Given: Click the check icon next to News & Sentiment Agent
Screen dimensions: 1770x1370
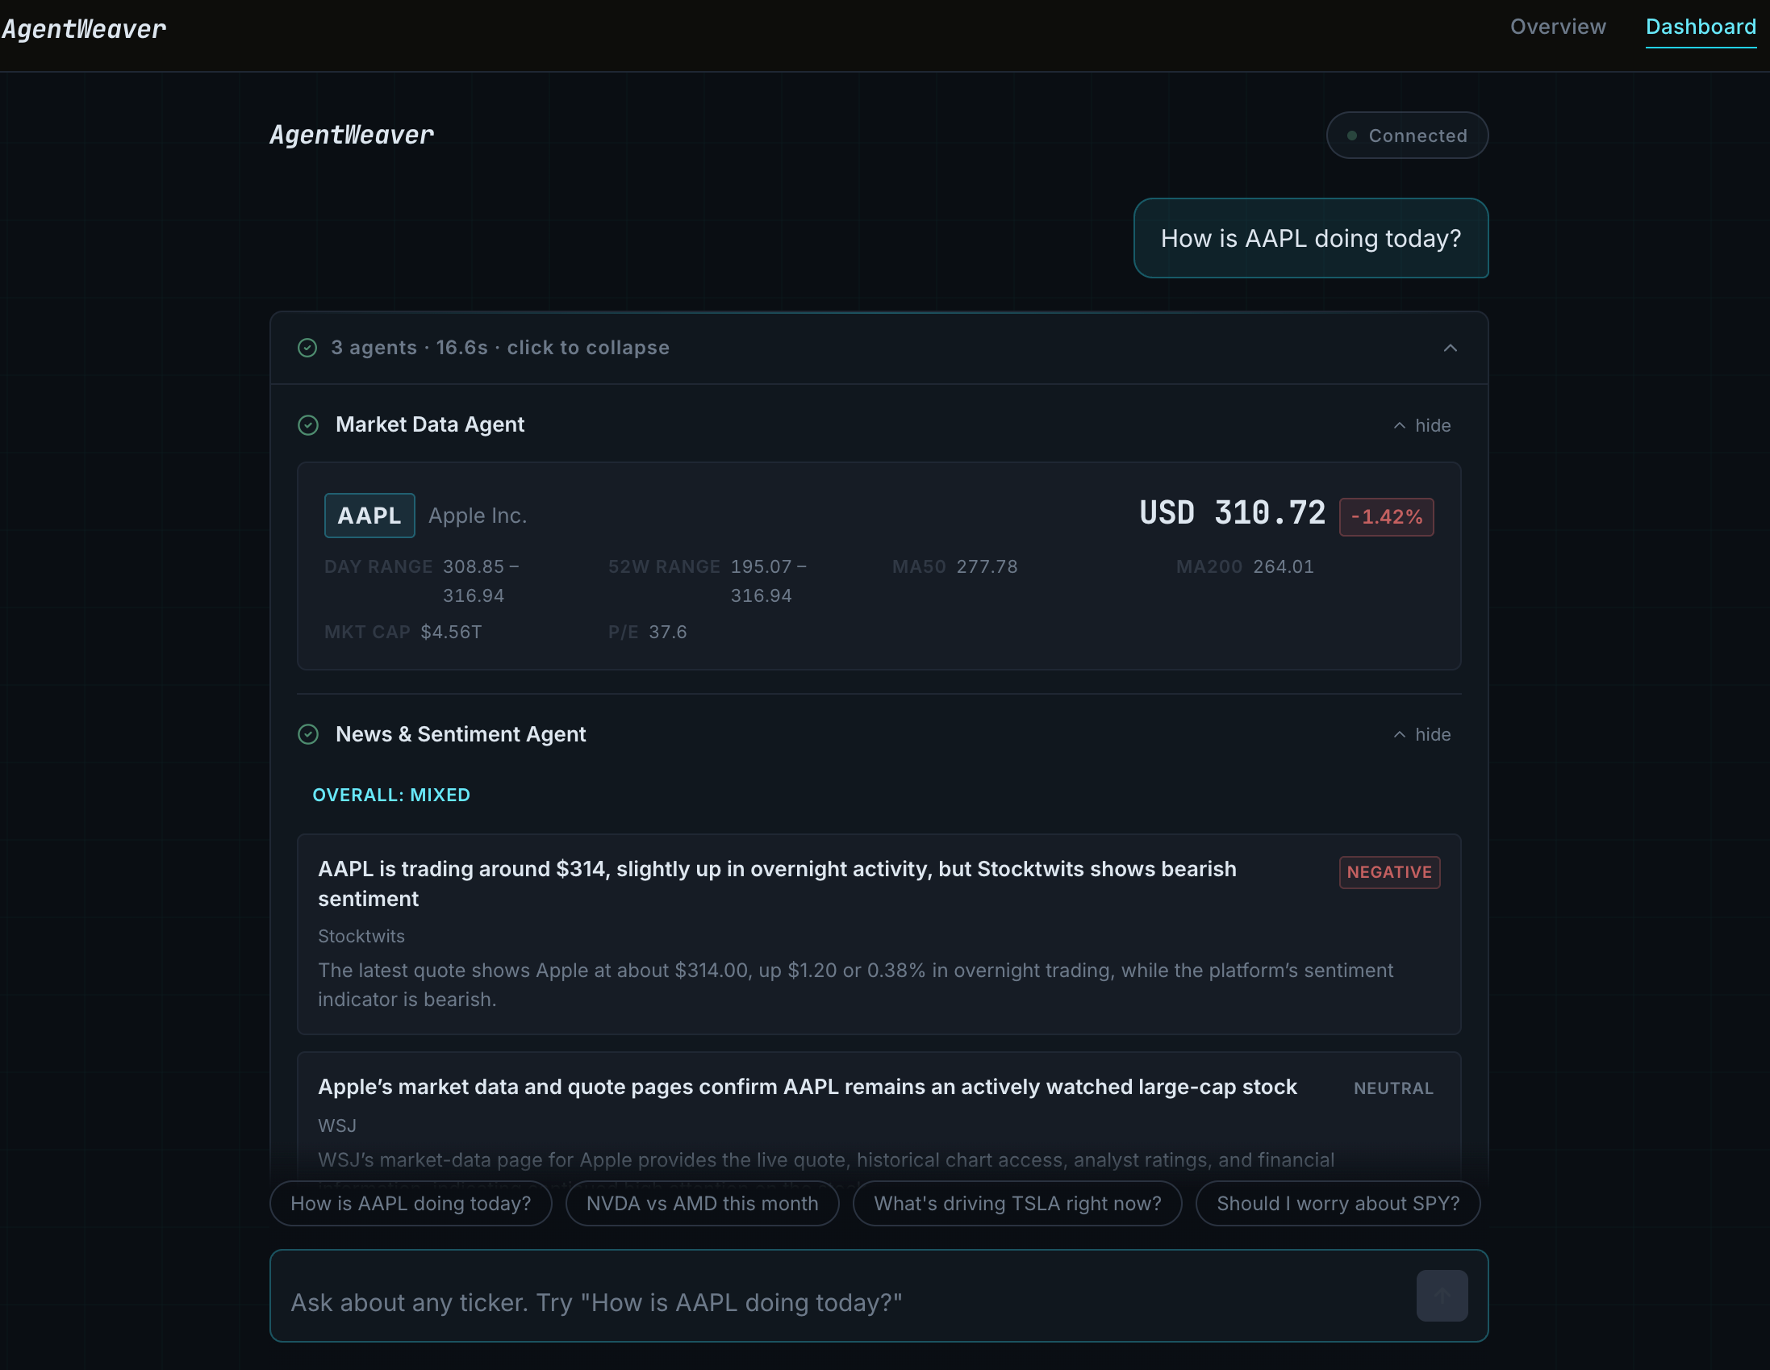Looking at the screenshot, I should coord(308,734).
